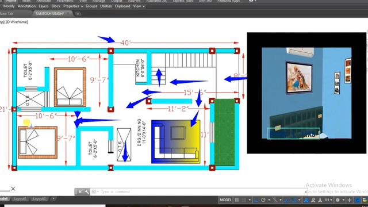Open snap mode dropdown arrow

tap(250, 200)
